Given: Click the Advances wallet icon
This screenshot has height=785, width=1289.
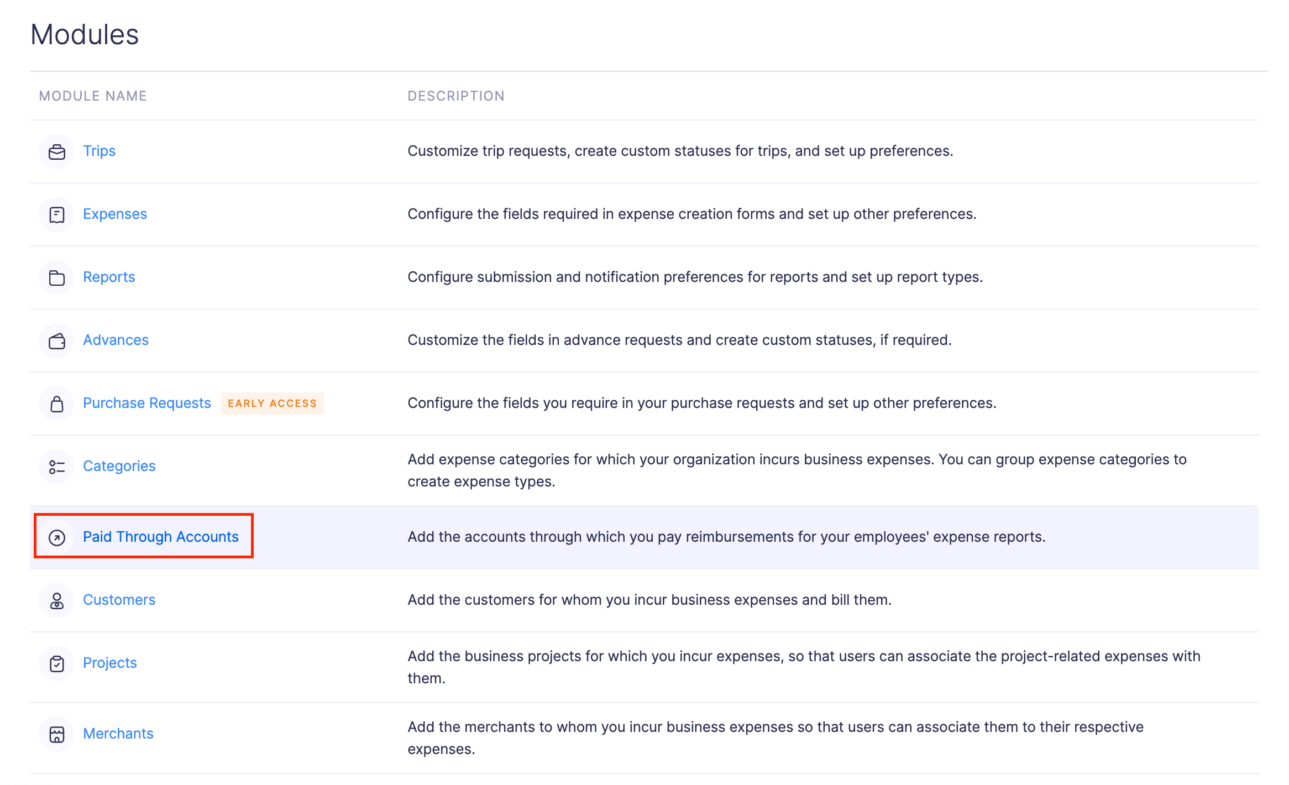Looking at the screenshot, I should pos(57,341).
